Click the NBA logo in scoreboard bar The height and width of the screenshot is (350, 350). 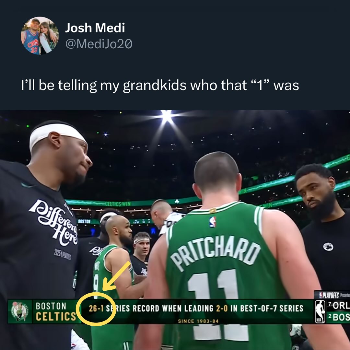click(320, 312)
